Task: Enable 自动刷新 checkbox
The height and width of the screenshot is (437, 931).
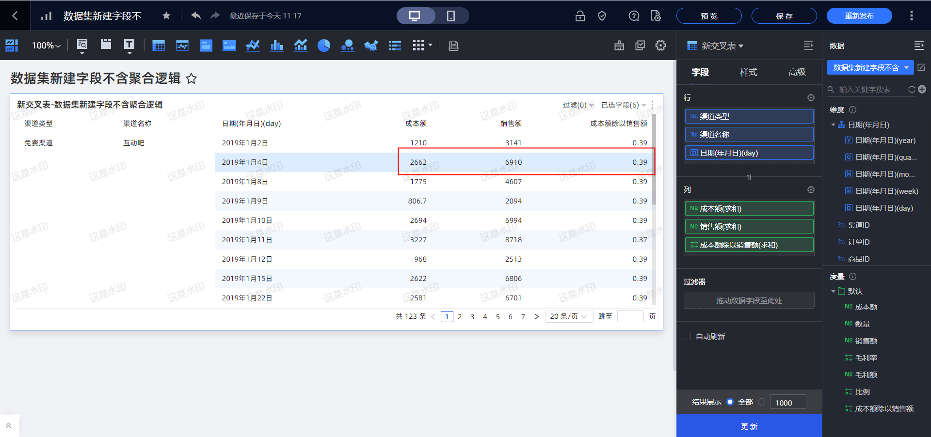Action: [687, 337]
